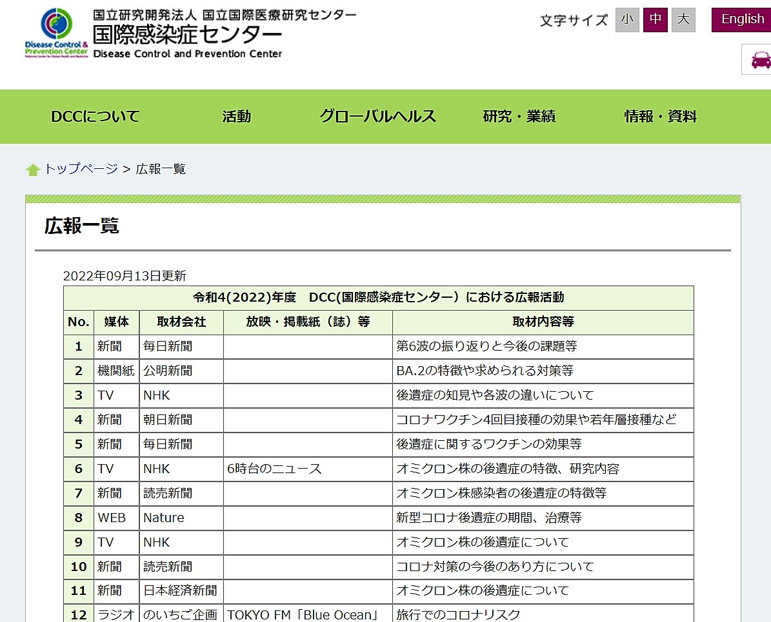Click cell WEB in row 8
Viewport: 771px width, 622px height.
(x=117, y=518)
